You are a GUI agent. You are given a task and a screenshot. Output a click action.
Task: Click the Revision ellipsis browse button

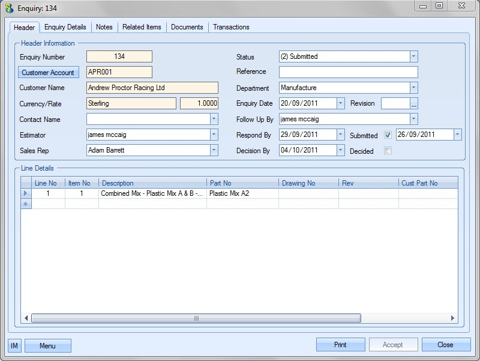pyautogui.click(x=413, y=103)
